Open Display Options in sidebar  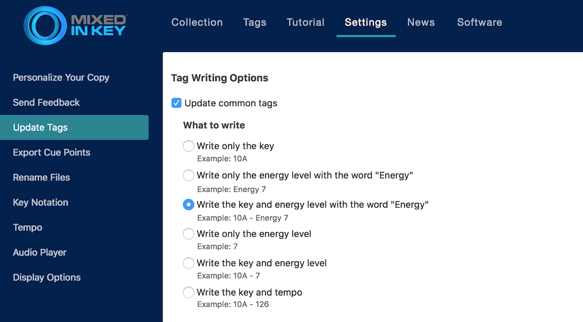pos(47,278)
